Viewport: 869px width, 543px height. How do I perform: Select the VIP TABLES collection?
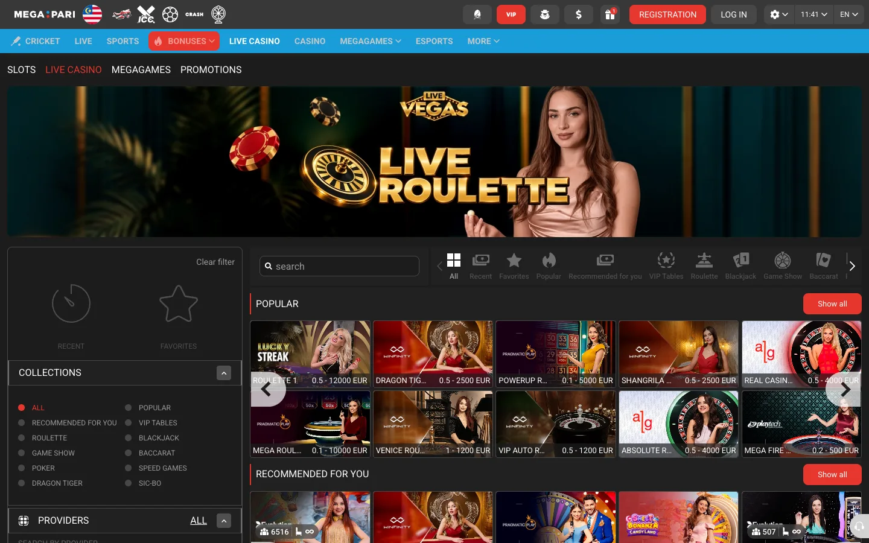151,423
